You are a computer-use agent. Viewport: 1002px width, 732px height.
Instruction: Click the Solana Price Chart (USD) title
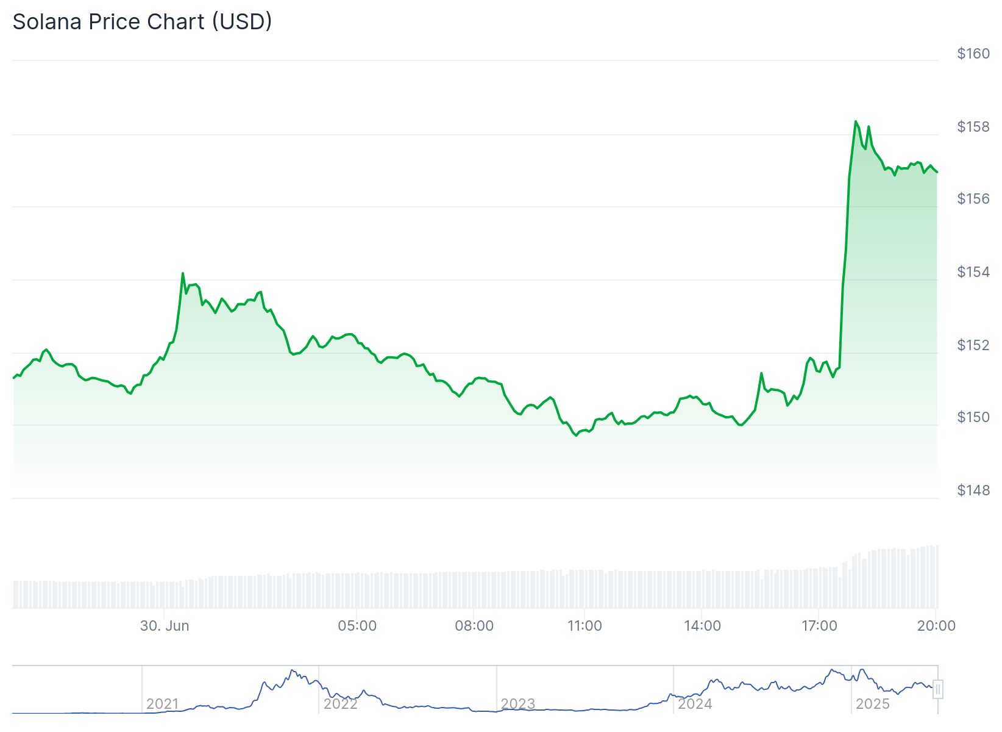coord(142,22)
